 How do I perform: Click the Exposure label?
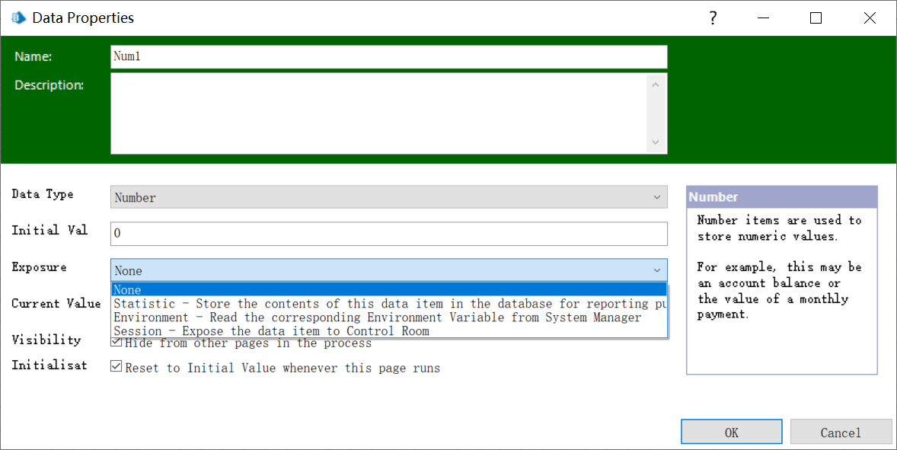(x=39, y=267)
